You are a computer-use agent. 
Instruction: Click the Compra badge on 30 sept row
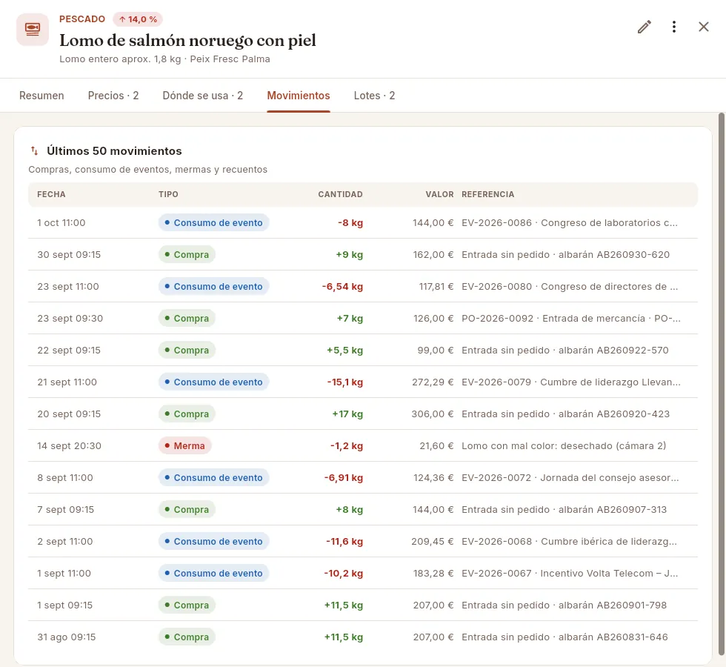tap(187, 255)
